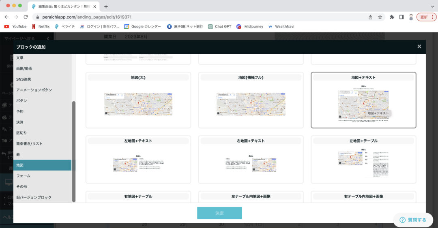Open the Midjourney bookmark
Viewport: 438px width, 228px height.
point(250,26)
